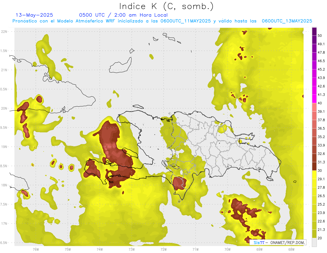Click the colorbar value "39.1"
This screenshot has width=327, height=253.
point(322,112)
